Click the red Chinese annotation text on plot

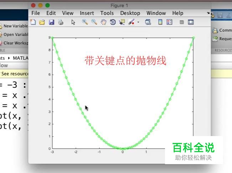[125, 61]
